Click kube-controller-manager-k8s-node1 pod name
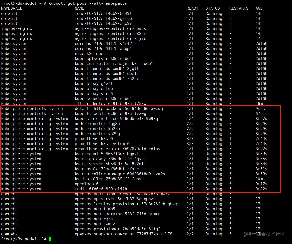 [114, 64]
